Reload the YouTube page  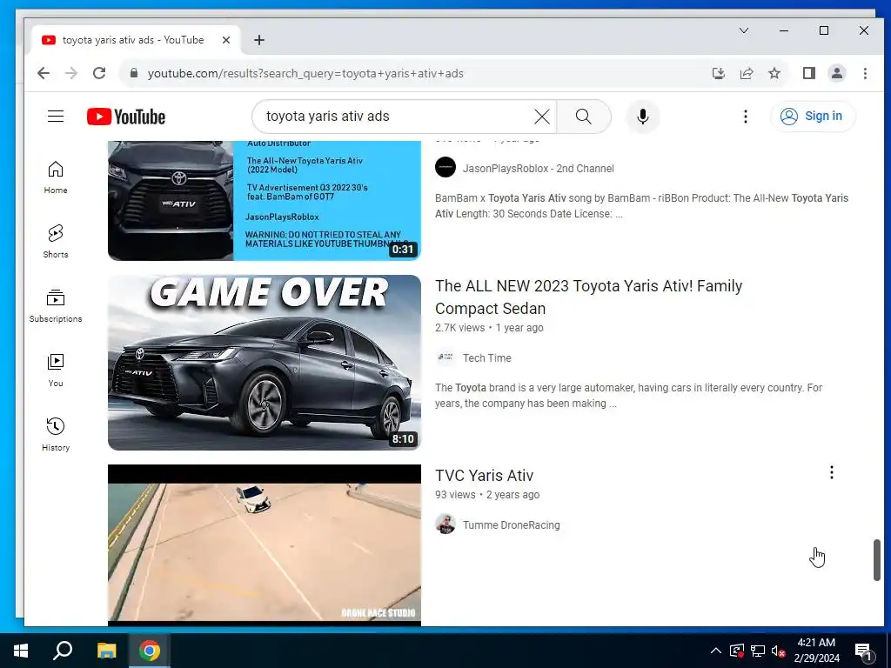99,73
